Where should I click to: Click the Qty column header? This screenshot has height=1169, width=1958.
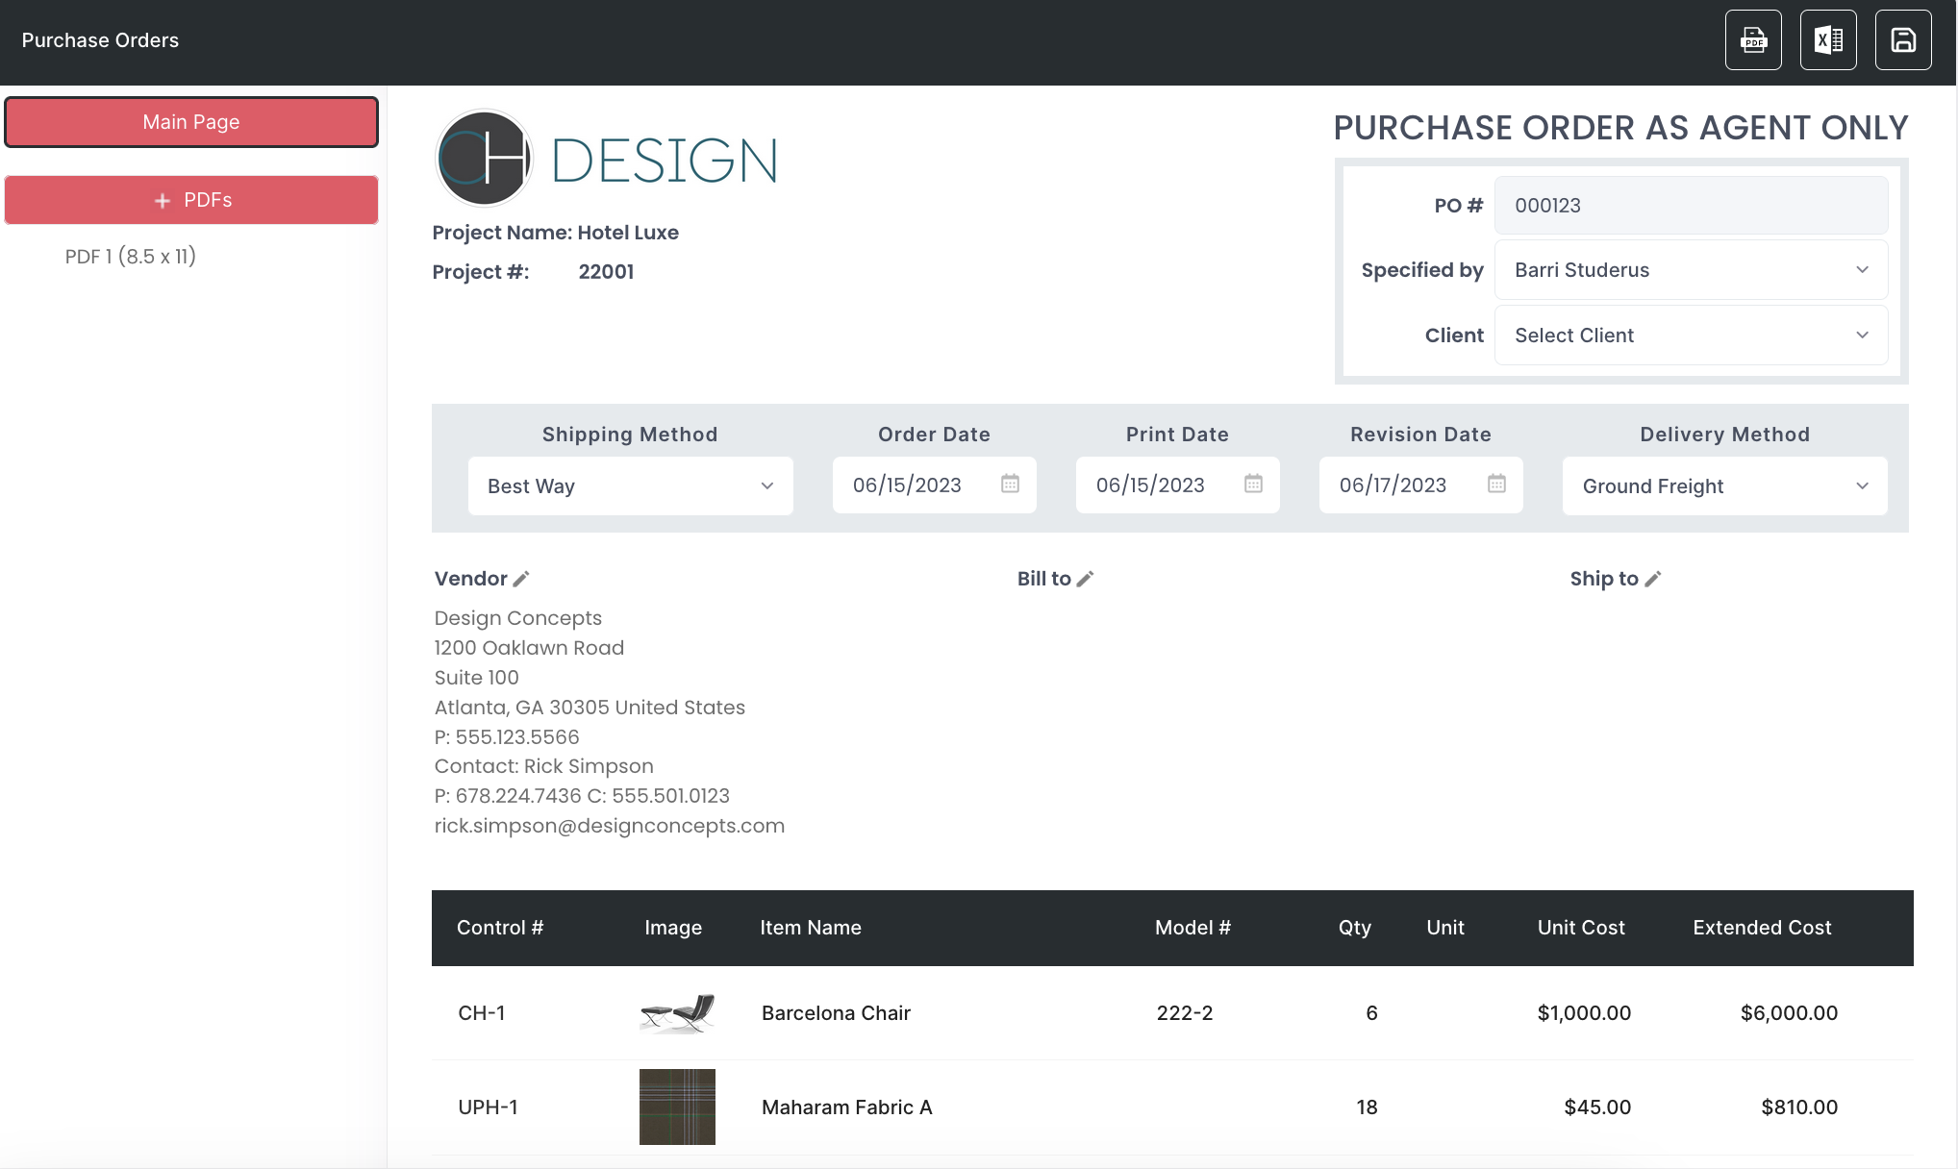(x=1355, y=928)
